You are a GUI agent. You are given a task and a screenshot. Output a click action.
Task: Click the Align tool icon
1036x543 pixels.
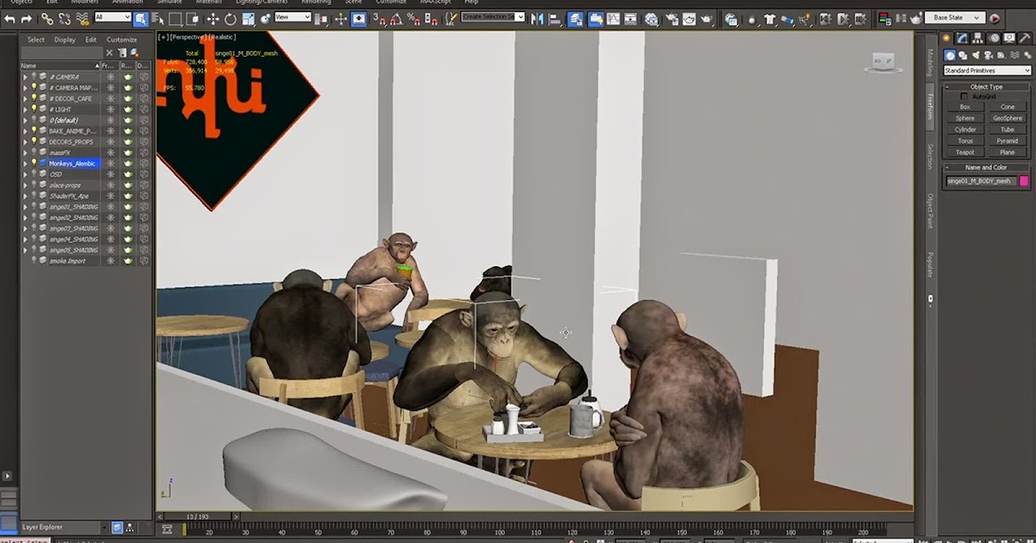tap(553, 18)
